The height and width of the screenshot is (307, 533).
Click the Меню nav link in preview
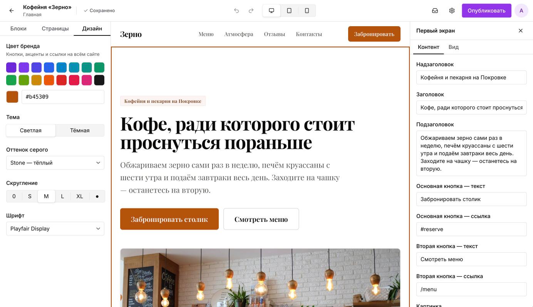click(x=206, y=34)
